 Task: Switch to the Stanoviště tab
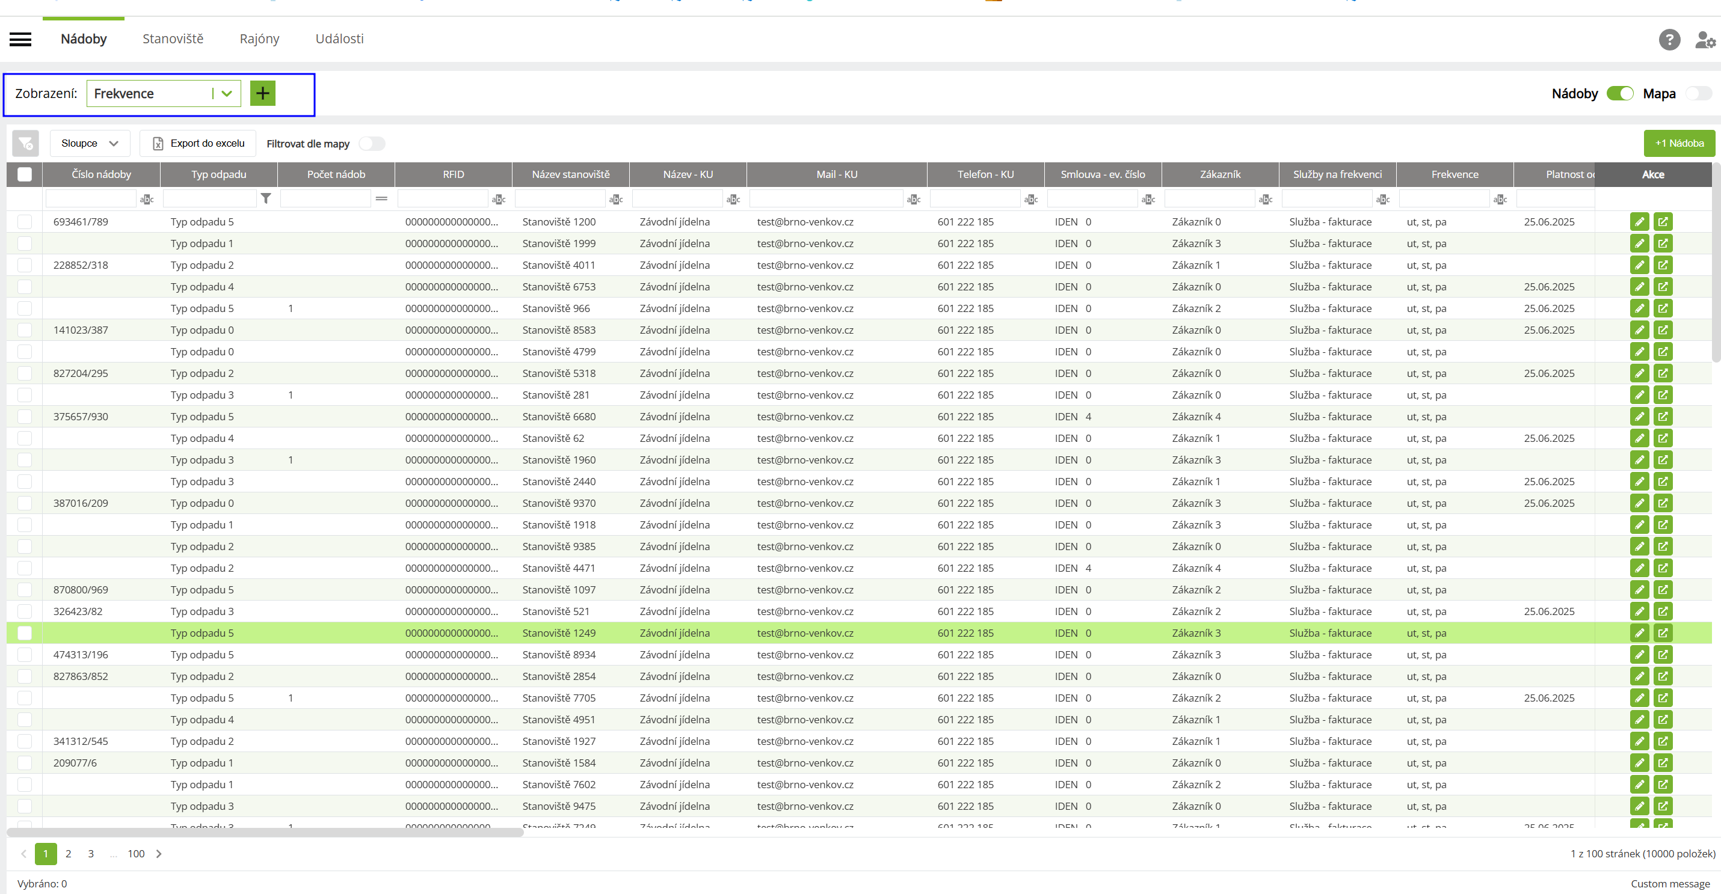(x=173, y=38)
